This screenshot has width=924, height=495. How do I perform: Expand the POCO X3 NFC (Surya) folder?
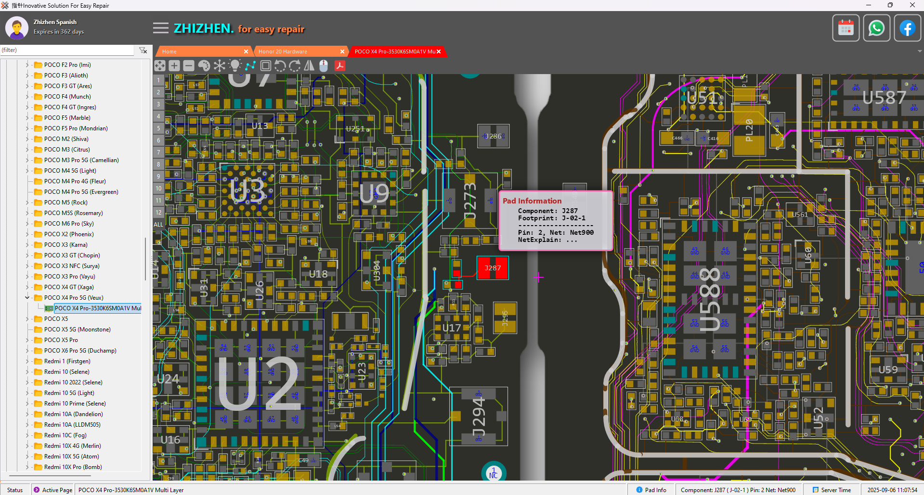pyautogui.click(x=27, y=266)
